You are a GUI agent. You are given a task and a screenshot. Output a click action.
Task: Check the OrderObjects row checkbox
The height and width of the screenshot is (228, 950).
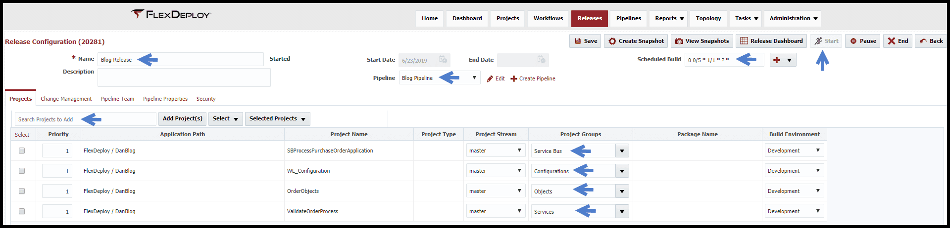22,191
